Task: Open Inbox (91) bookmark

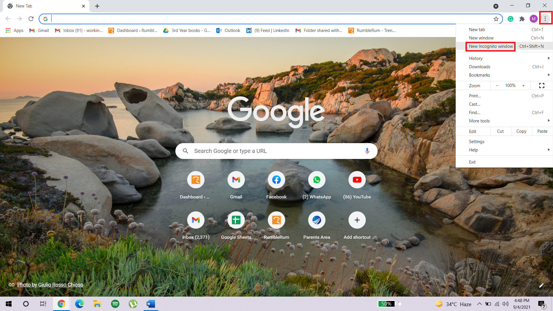Action: click(79, 31)
